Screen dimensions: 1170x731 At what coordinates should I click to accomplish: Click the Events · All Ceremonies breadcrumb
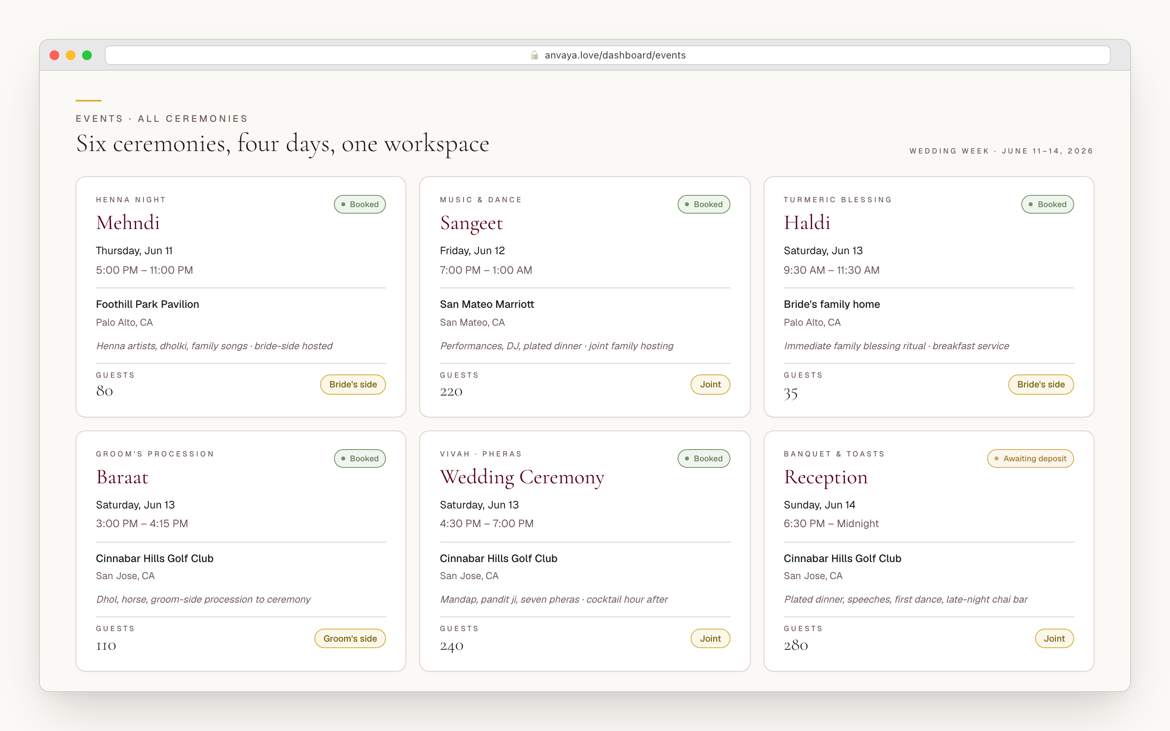pyautogui.click(x=161, y=119)
